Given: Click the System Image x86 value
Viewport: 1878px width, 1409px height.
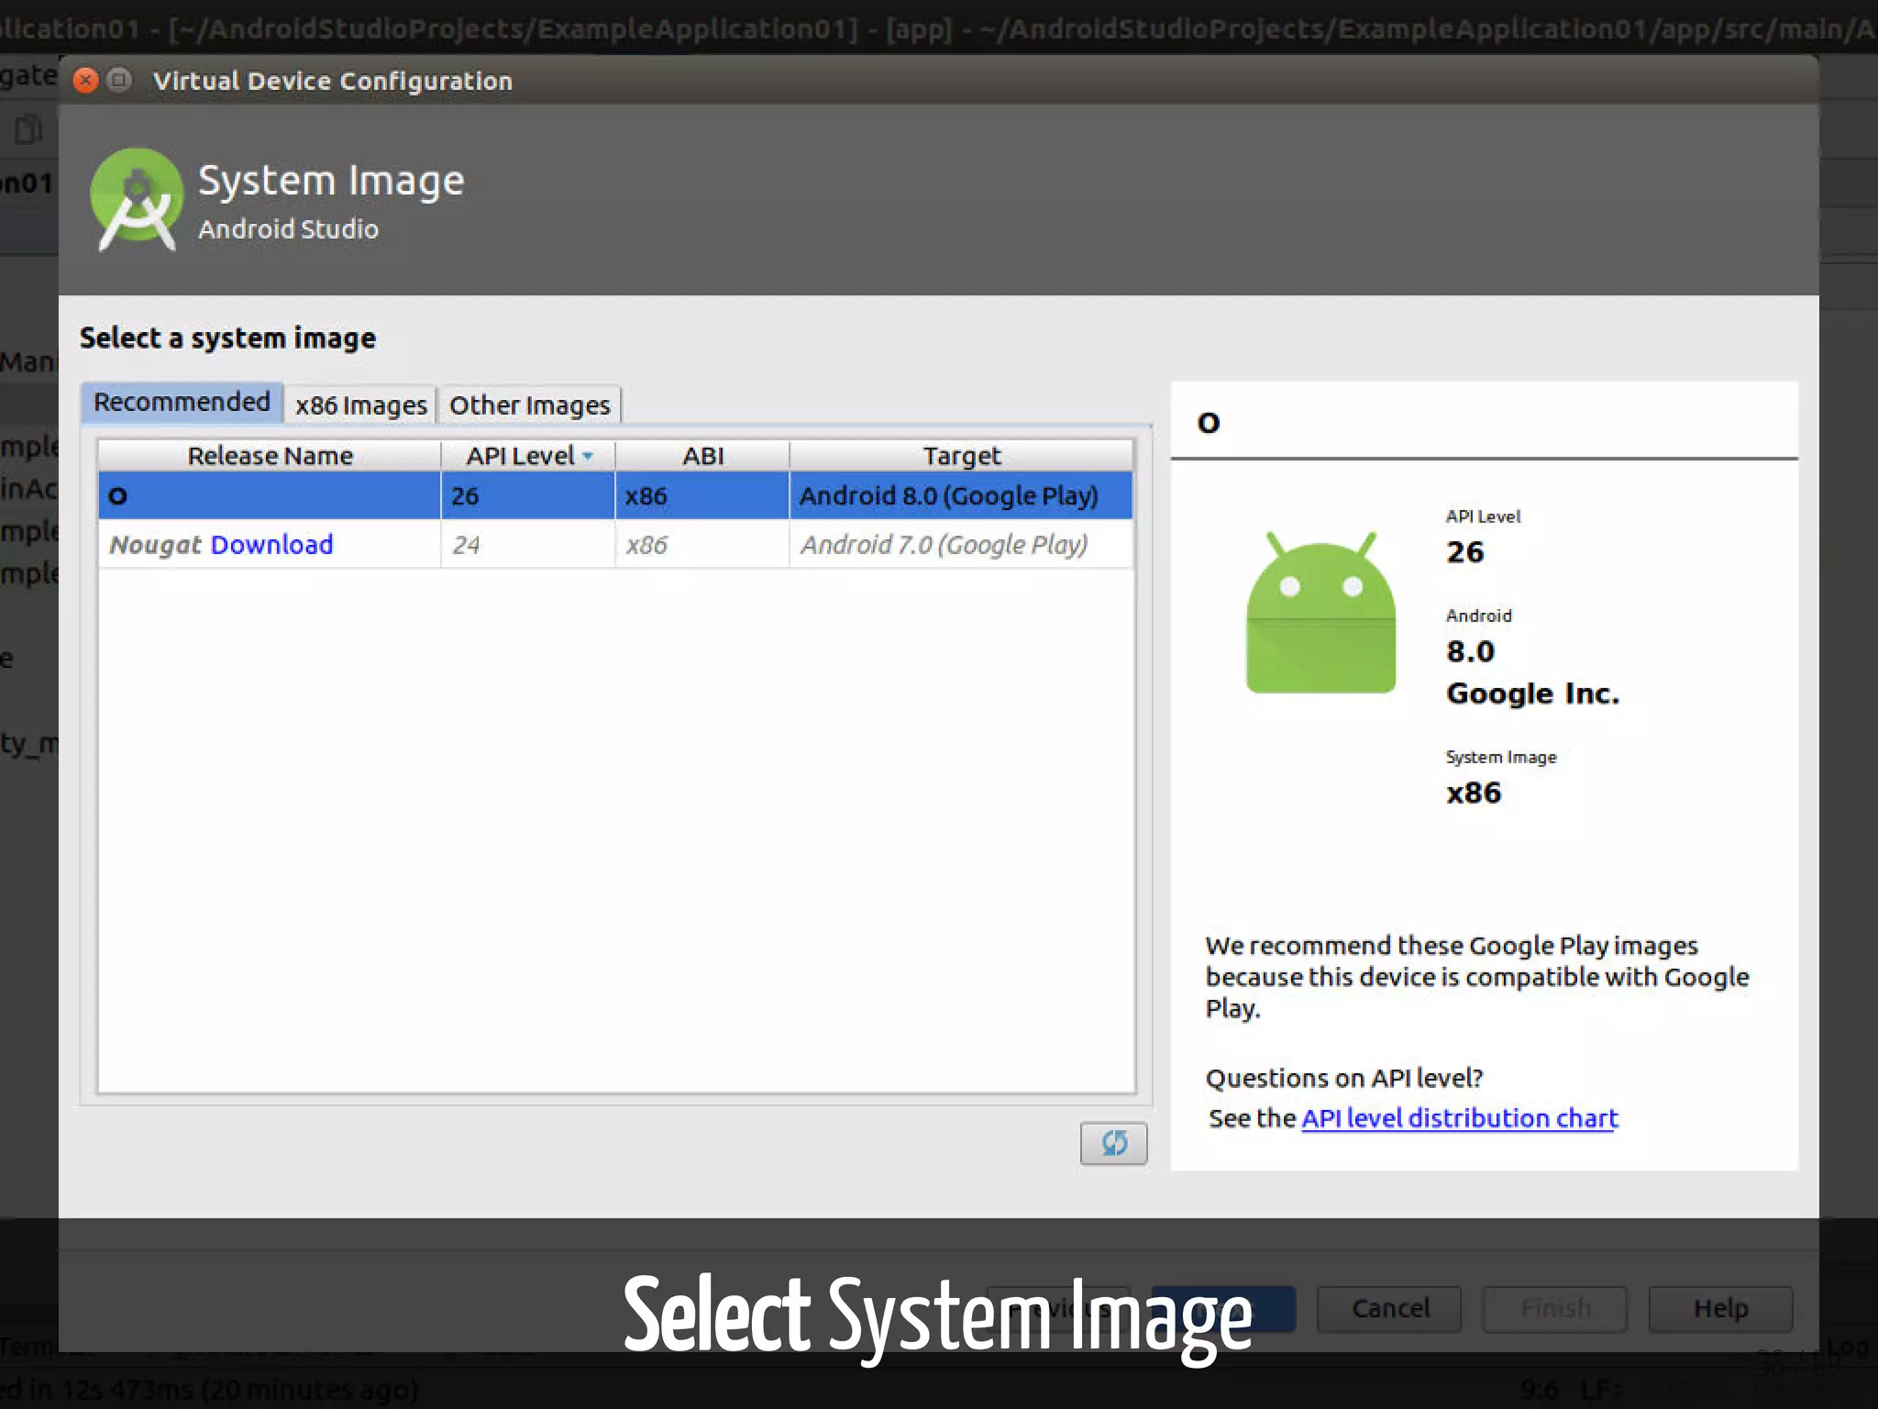Looking at the screenshot, I should pos(1474,793).
